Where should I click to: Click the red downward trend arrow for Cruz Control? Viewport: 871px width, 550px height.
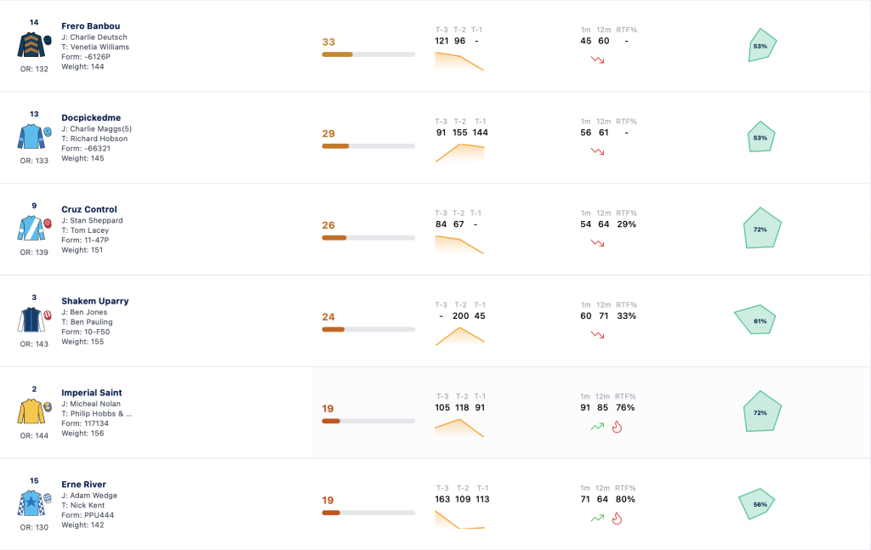597,243
